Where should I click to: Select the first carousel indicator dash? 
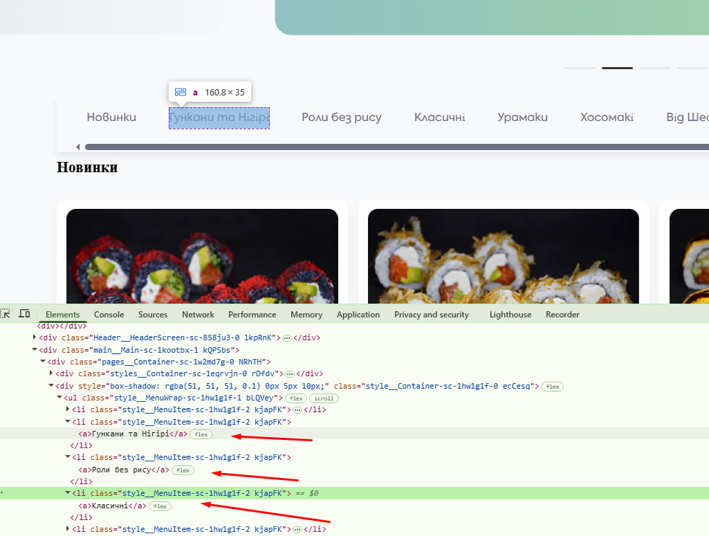point(580,68)
